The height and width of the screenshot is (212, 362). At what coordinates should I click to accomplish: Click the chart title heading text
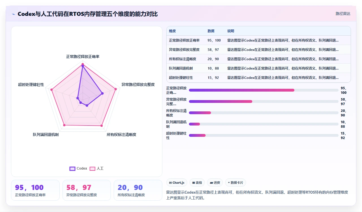click(x=88, y=14)
